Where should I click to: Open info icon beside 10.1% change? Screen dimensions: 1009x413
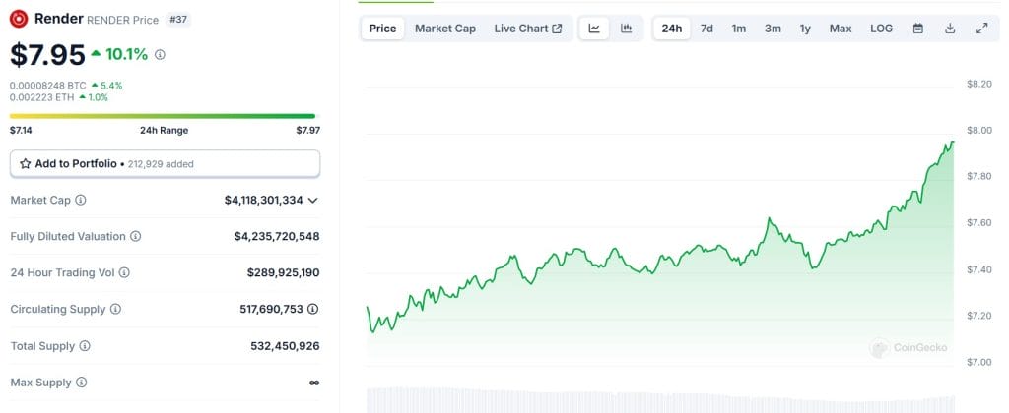[x=160, y=55]
